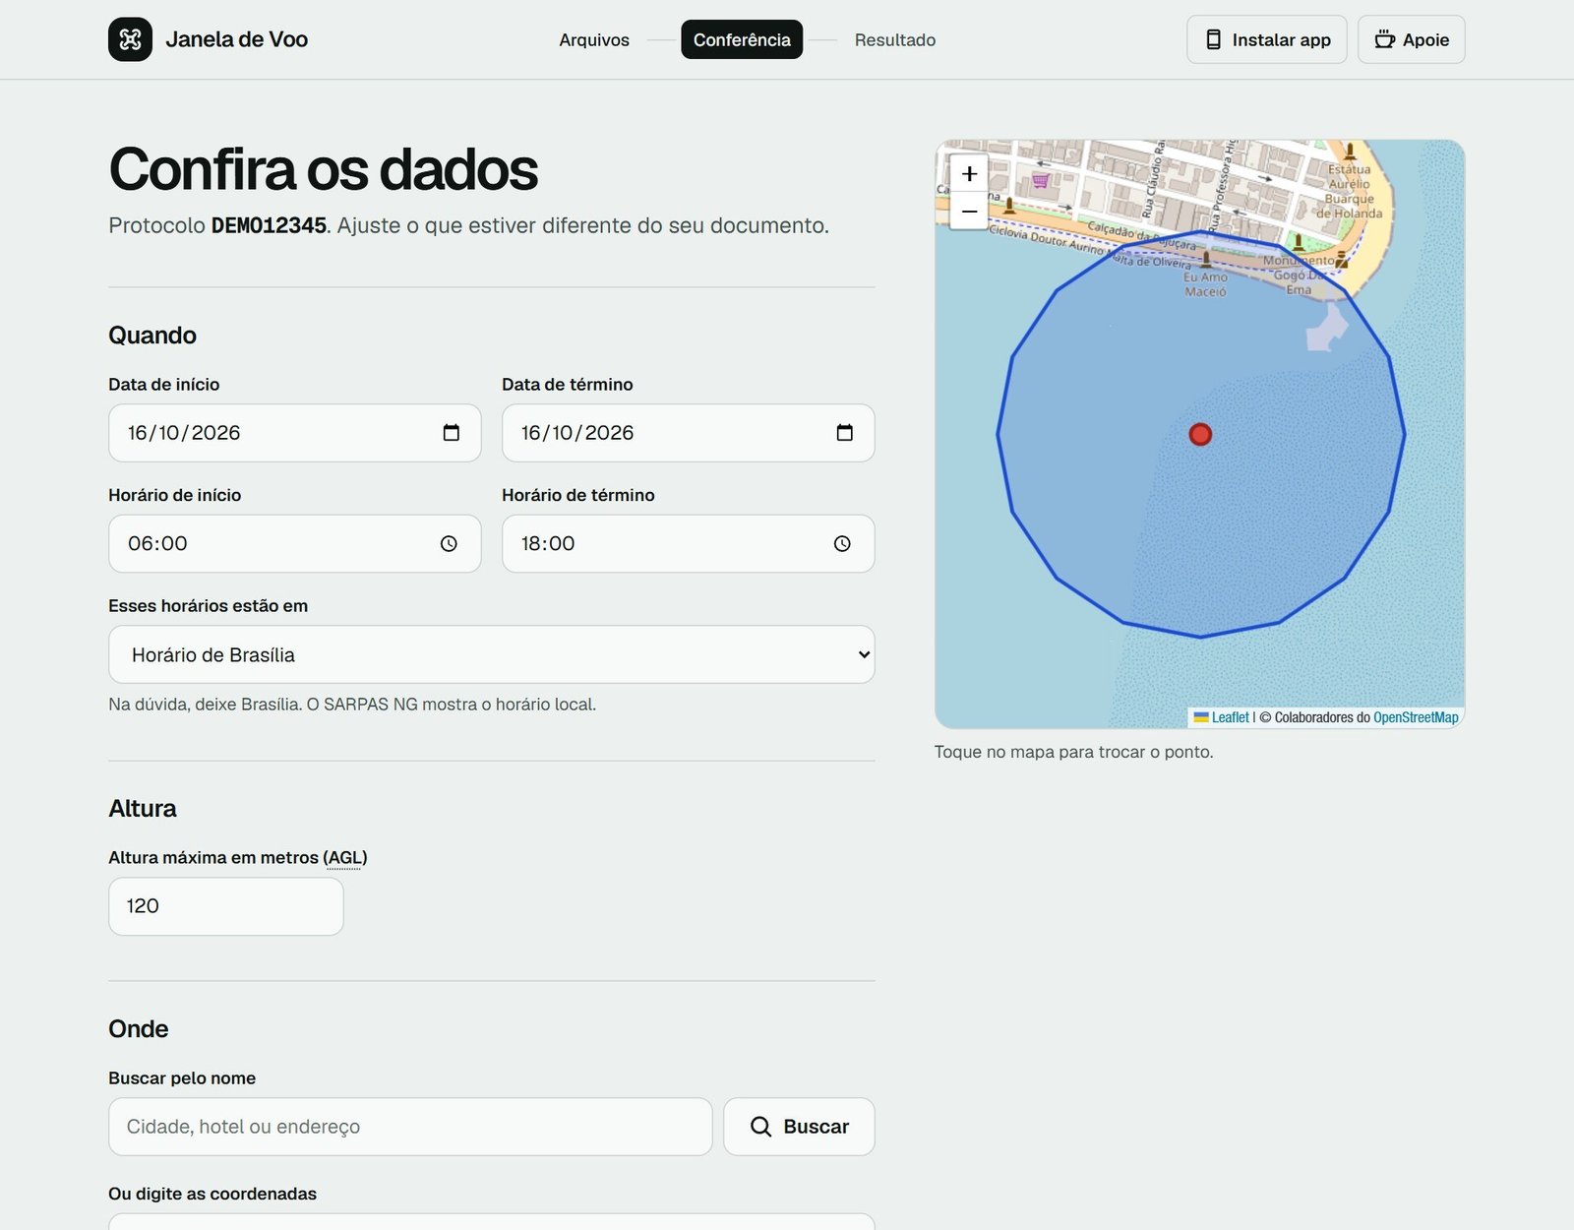Click hint text Toque no mapa para trocar
This screenshot has height=1230, width=1574.
point(1074,752)
